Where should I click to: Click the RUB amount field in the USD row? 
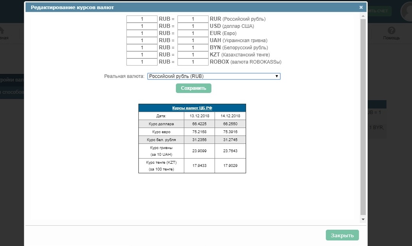[x=142, y=26]
